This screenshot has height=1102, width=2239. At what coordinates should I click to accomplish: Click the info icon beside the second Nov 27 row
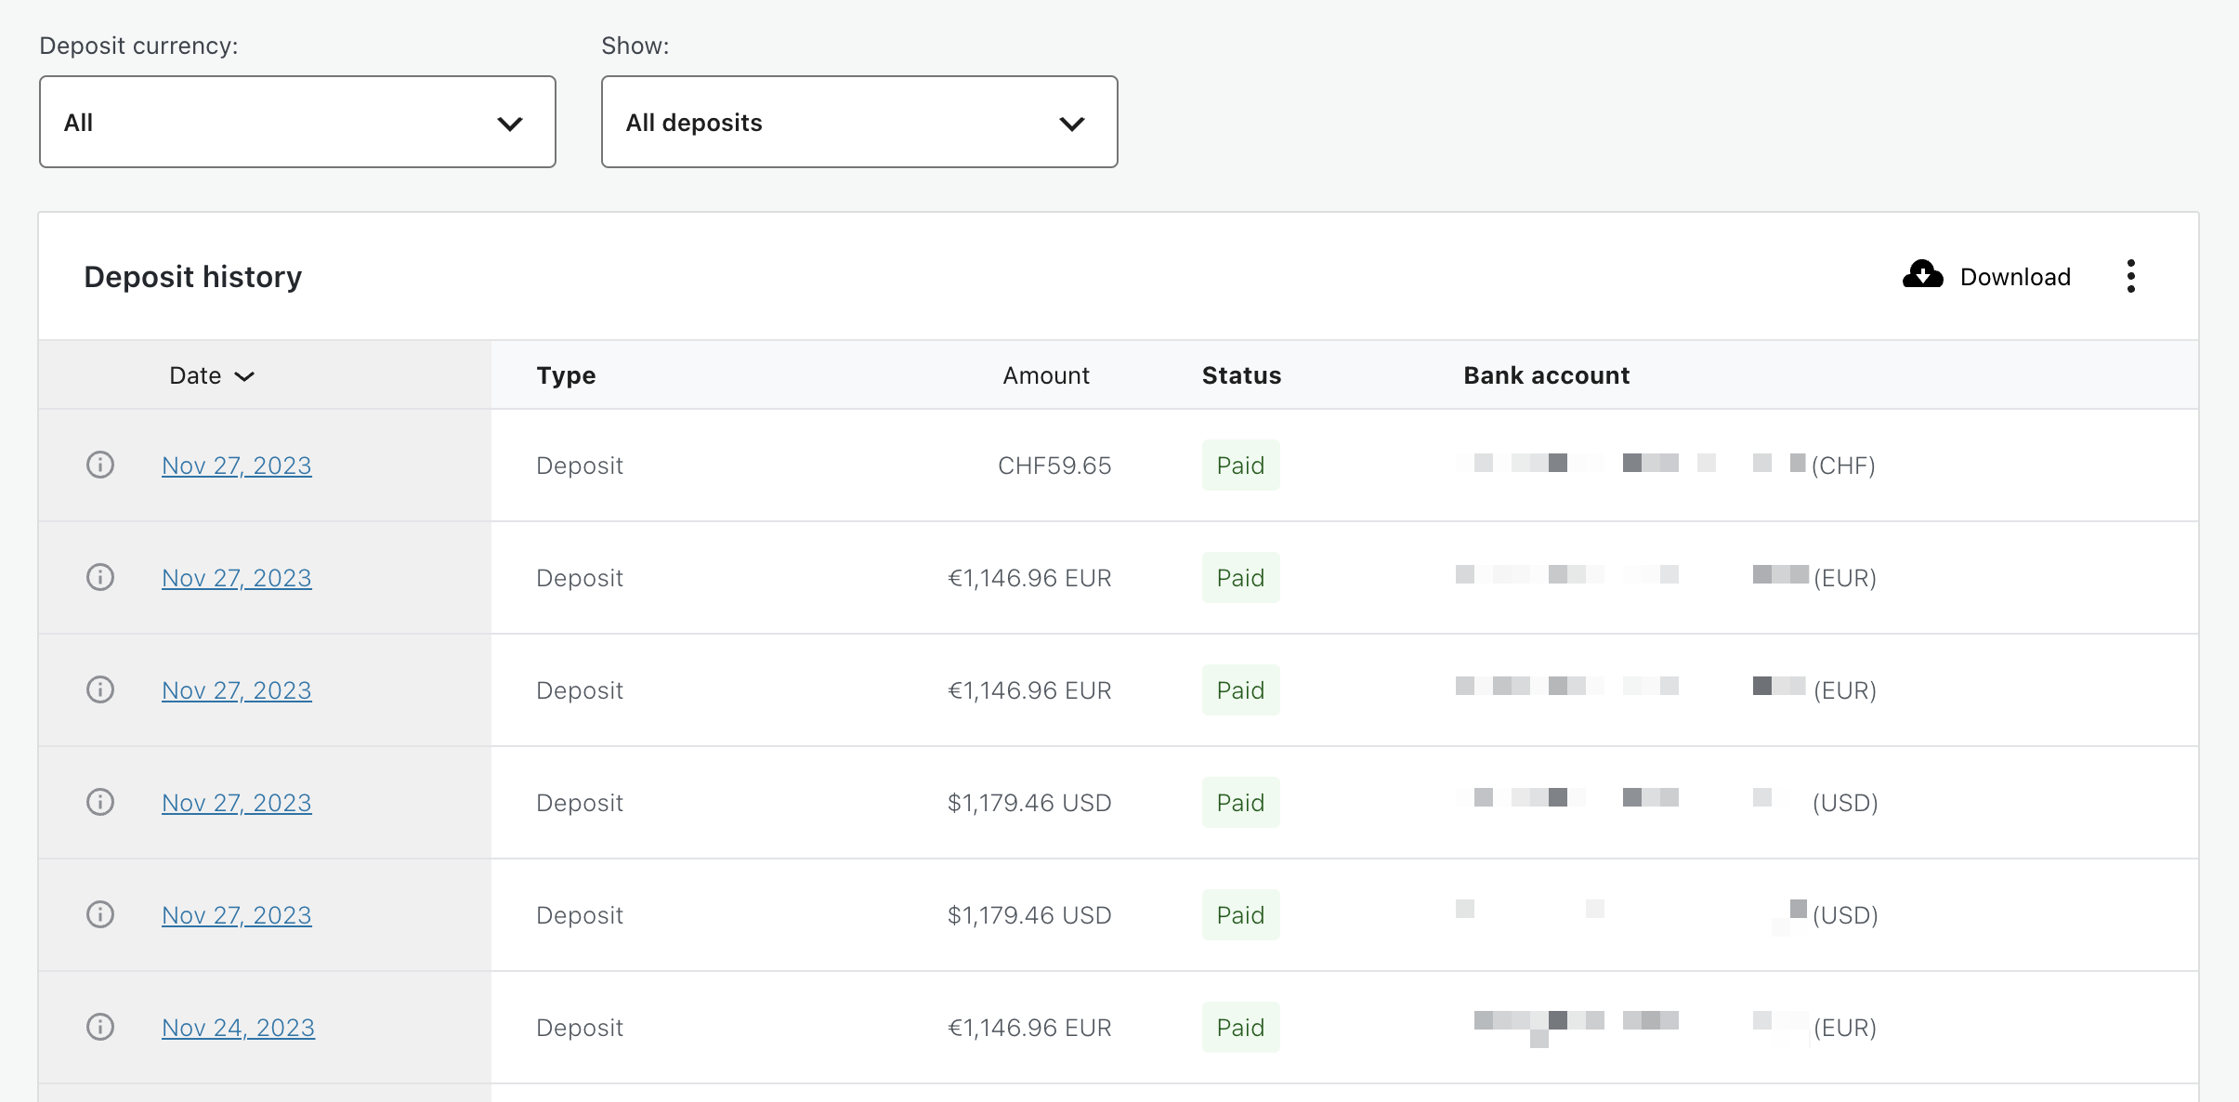pyautogui.click(x=100, y=577)
